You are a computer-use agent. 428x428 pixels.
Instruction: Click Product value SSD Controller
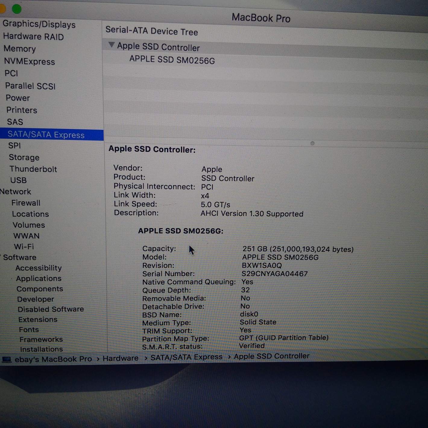[228, 178]
